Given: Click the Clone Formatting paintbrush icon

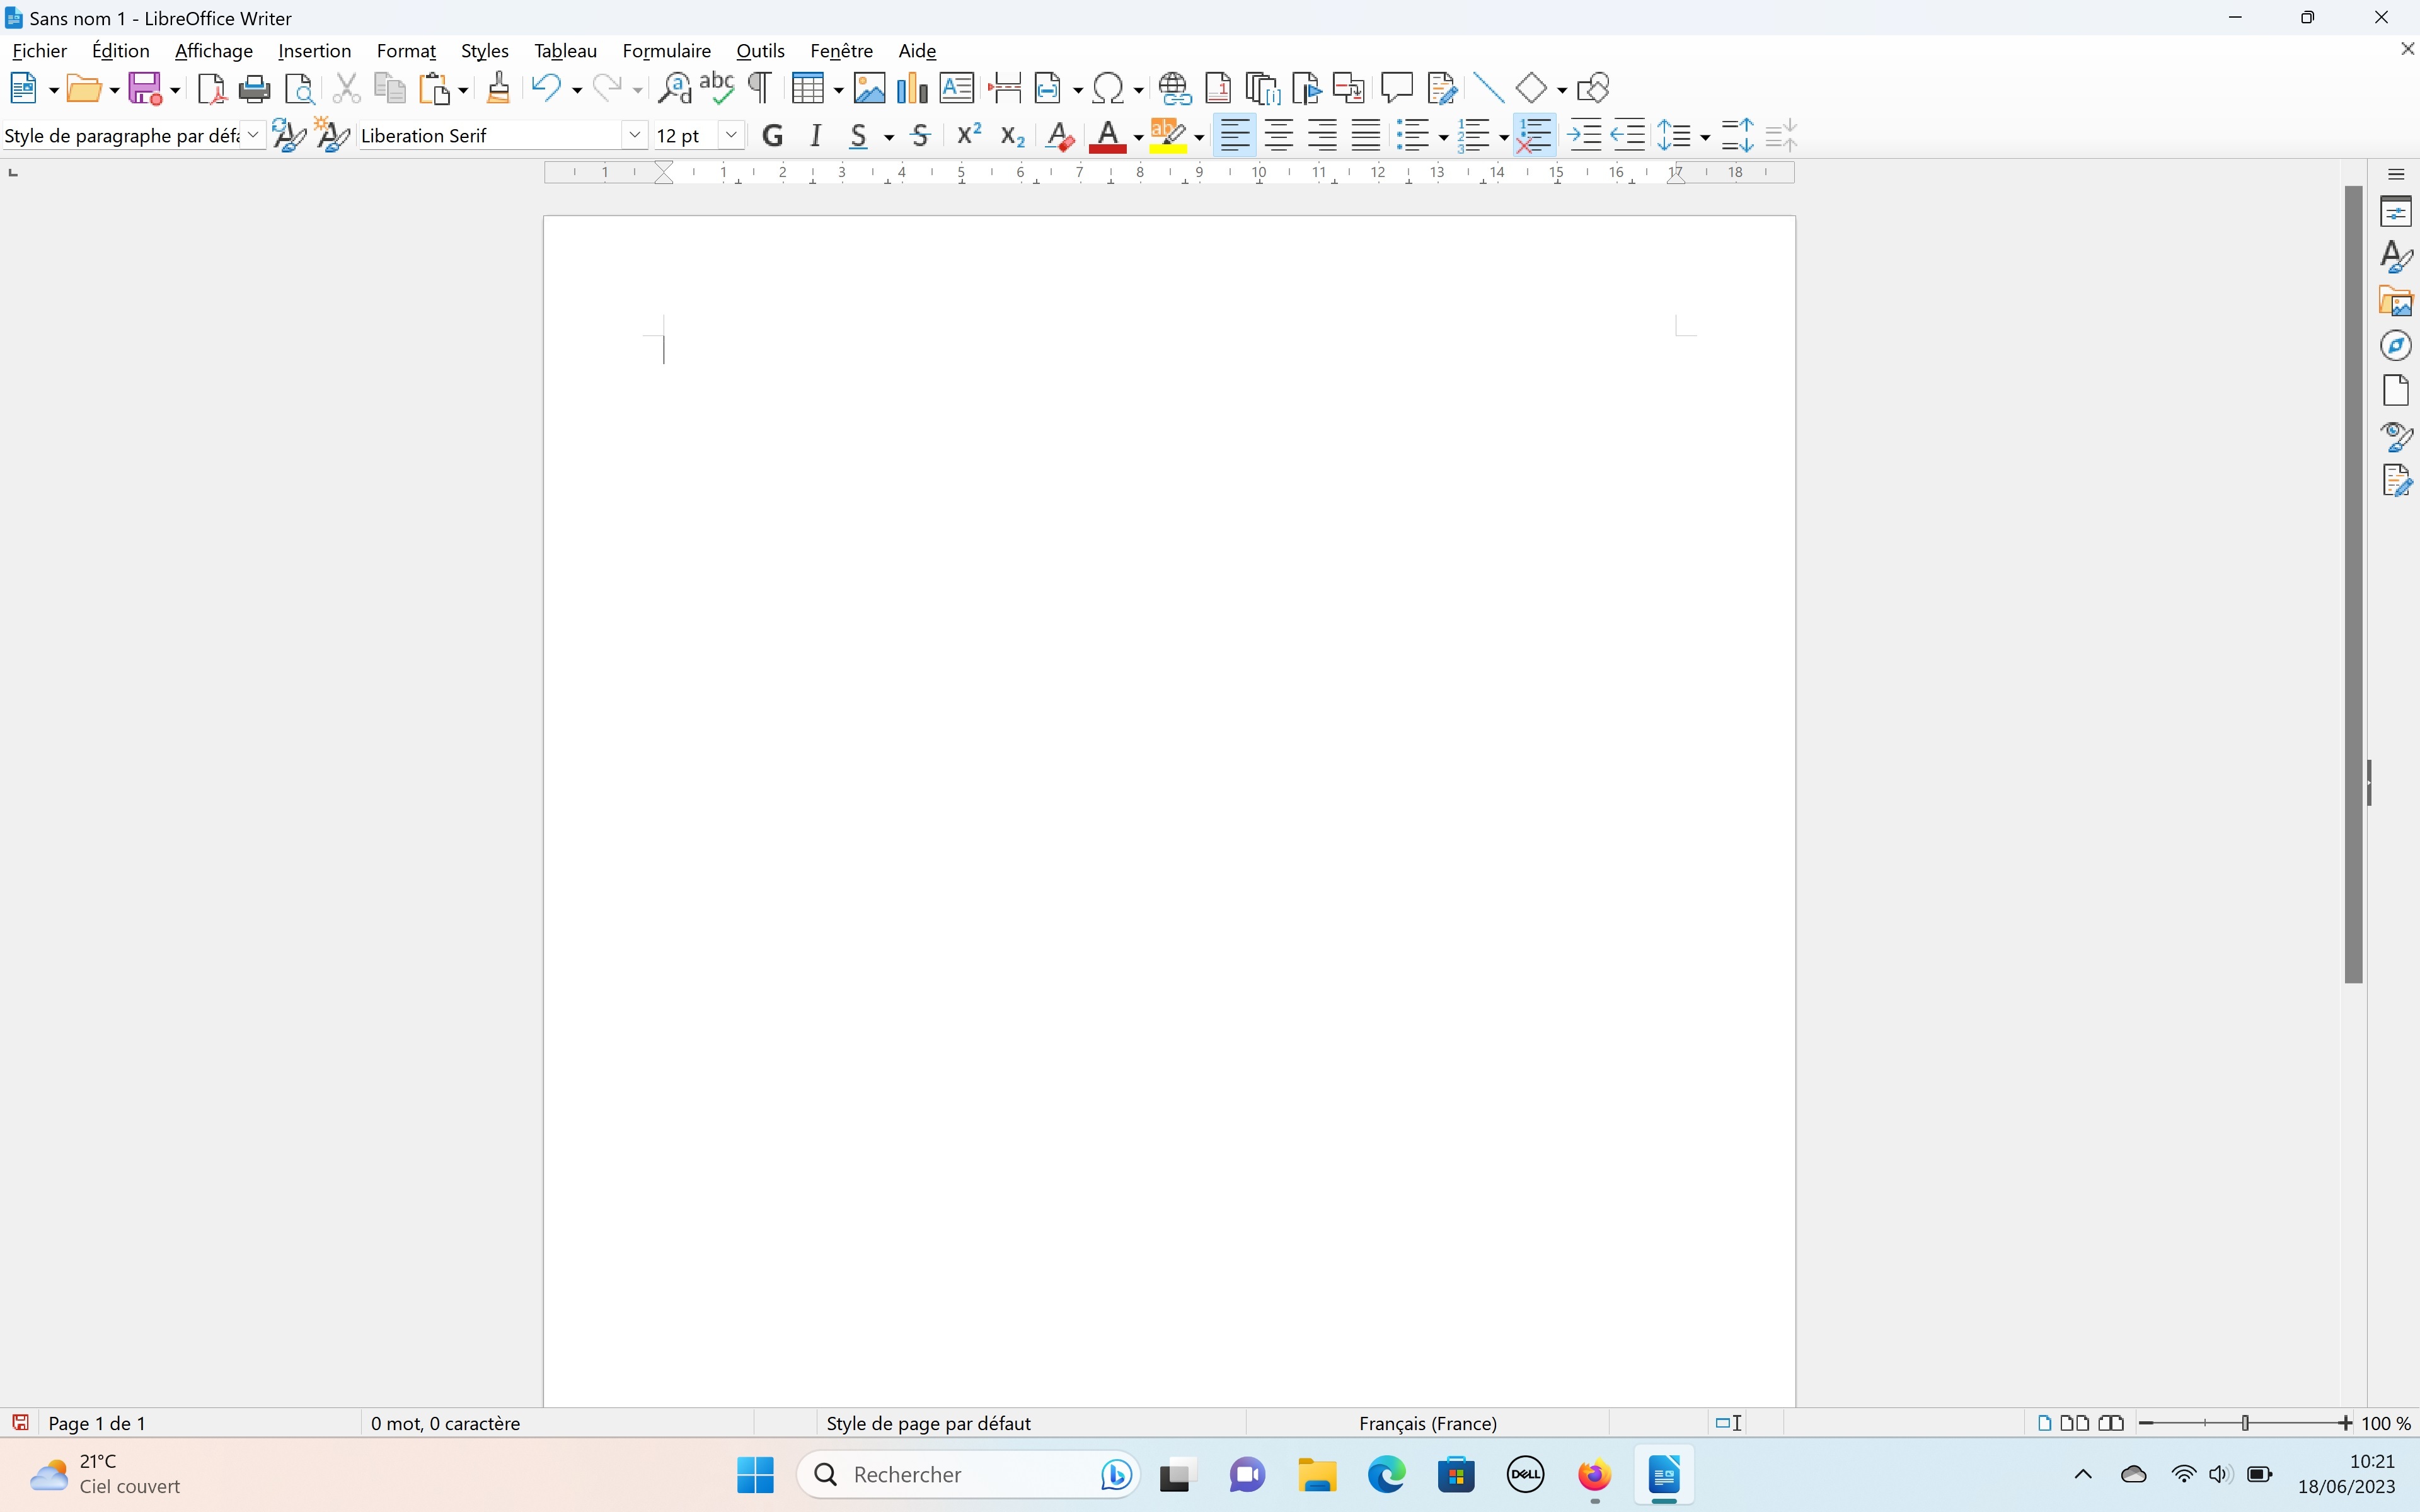Looking at the screenshot, I should tap(498, 89).
